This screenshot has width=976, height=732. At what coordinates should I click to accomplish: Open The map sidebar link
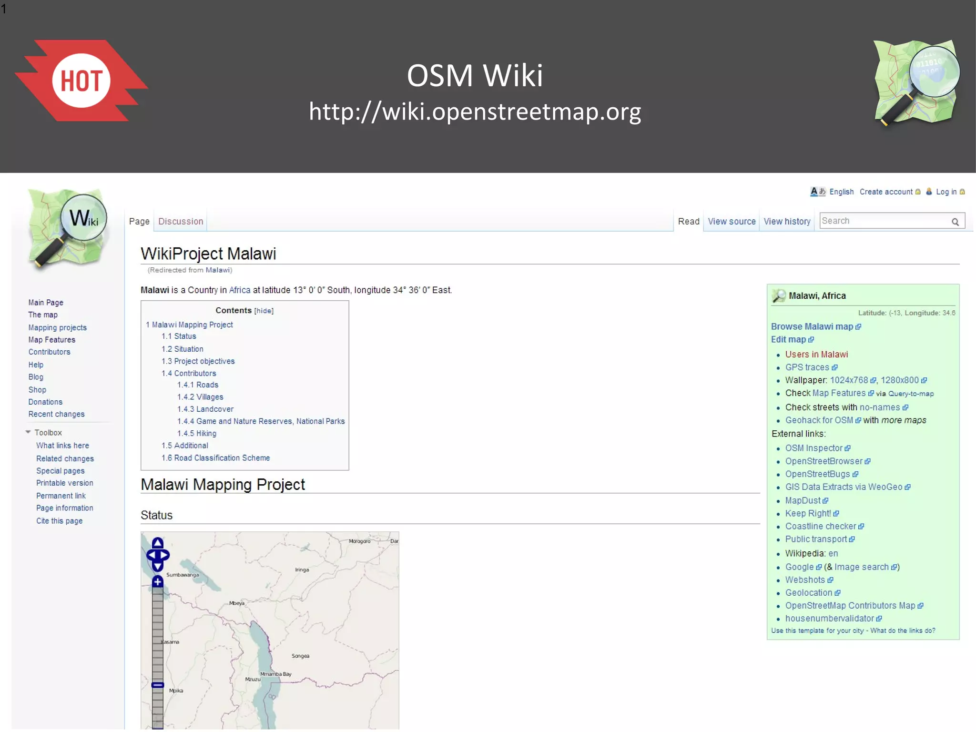pos(43,315)
